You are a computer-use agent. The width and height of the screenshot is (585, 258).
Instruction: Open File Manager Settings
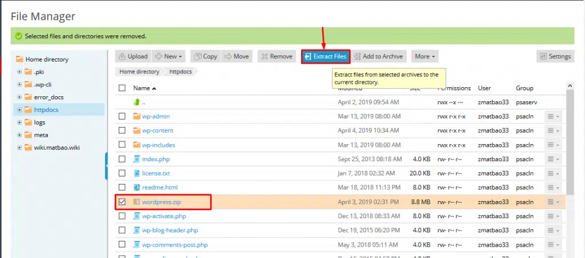coord(555,56)
